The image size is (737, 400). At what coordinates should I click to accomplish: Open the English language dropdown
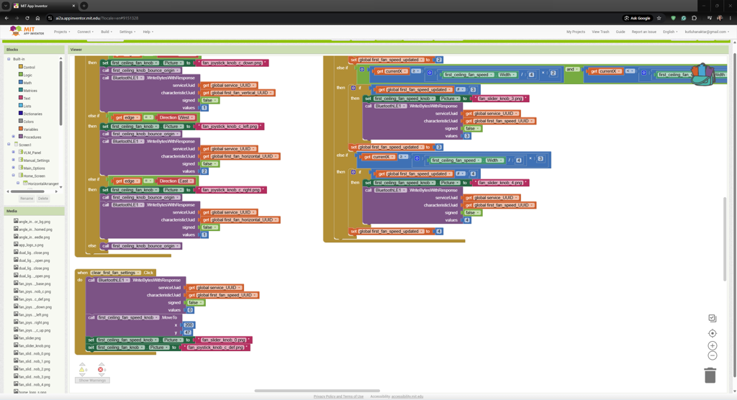(x=670, y=32)
